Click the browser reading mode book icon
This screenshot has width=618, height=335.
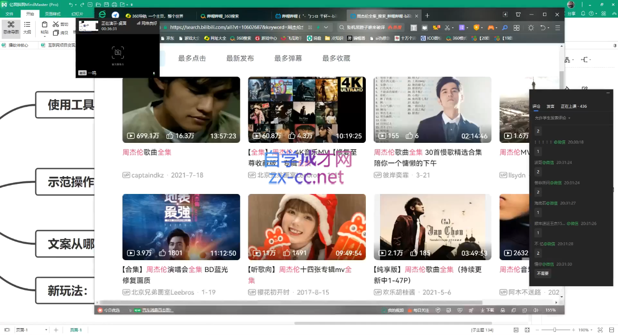tap(425, 27)
